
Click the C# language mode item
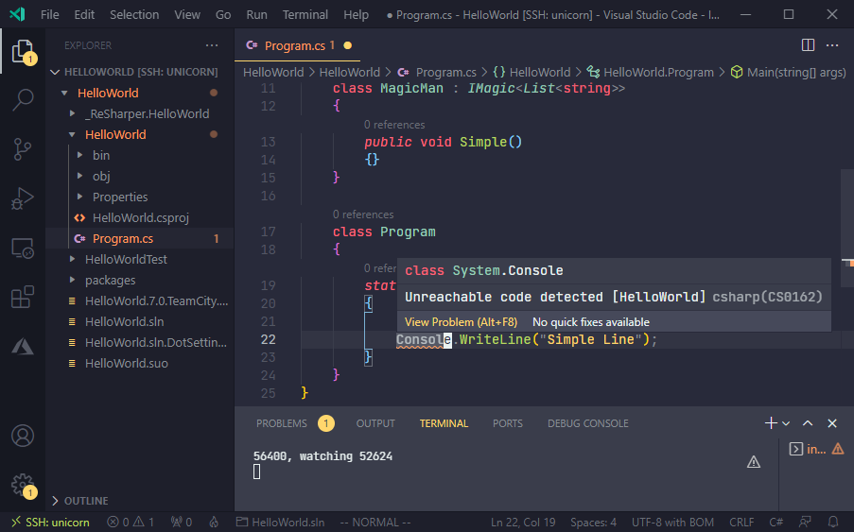776,523
